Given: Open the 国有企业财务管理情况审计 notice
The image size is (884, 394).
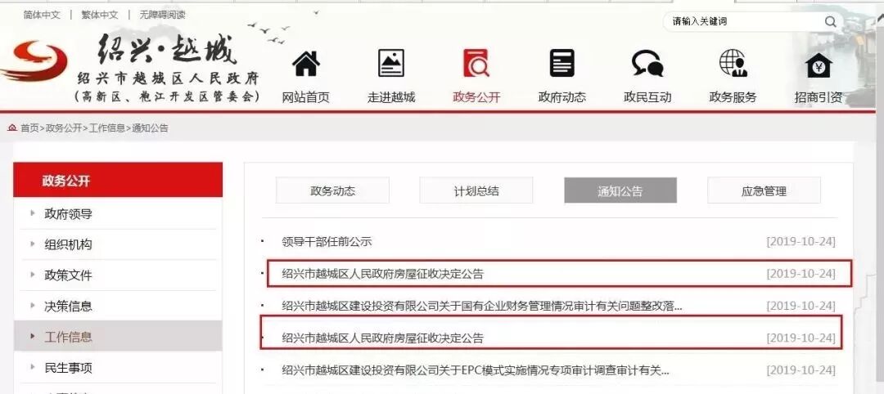Looking at the screenshot, I should (x=482, y=307).
